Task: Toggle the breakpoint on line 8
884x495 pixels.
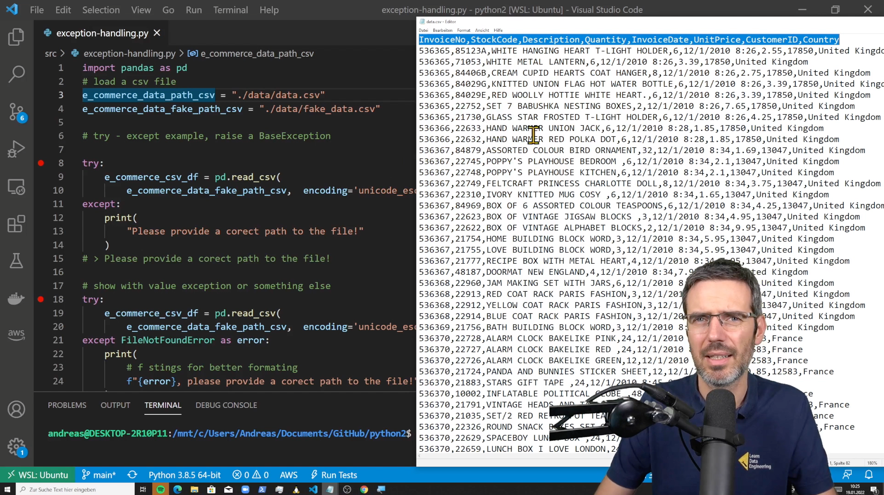Action: 41,163
